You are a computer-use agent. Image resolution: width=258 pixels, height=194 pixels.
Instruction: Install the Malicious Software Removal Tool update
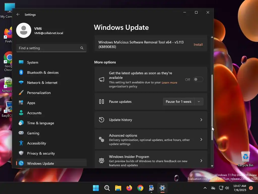(198, 44)
